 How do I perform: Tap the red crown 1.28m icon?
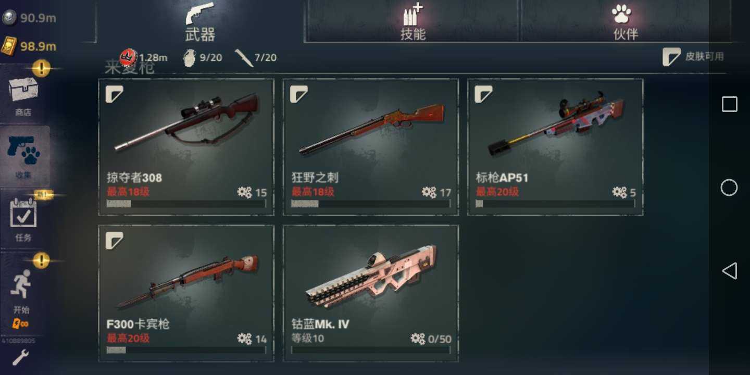coord(128,57)
